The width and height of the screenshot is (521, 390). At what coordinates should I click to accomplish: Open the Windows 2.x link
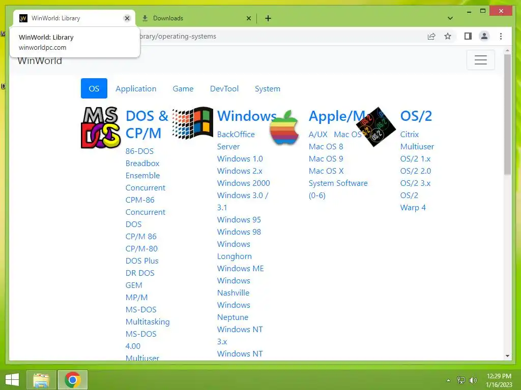click(240, 171)
